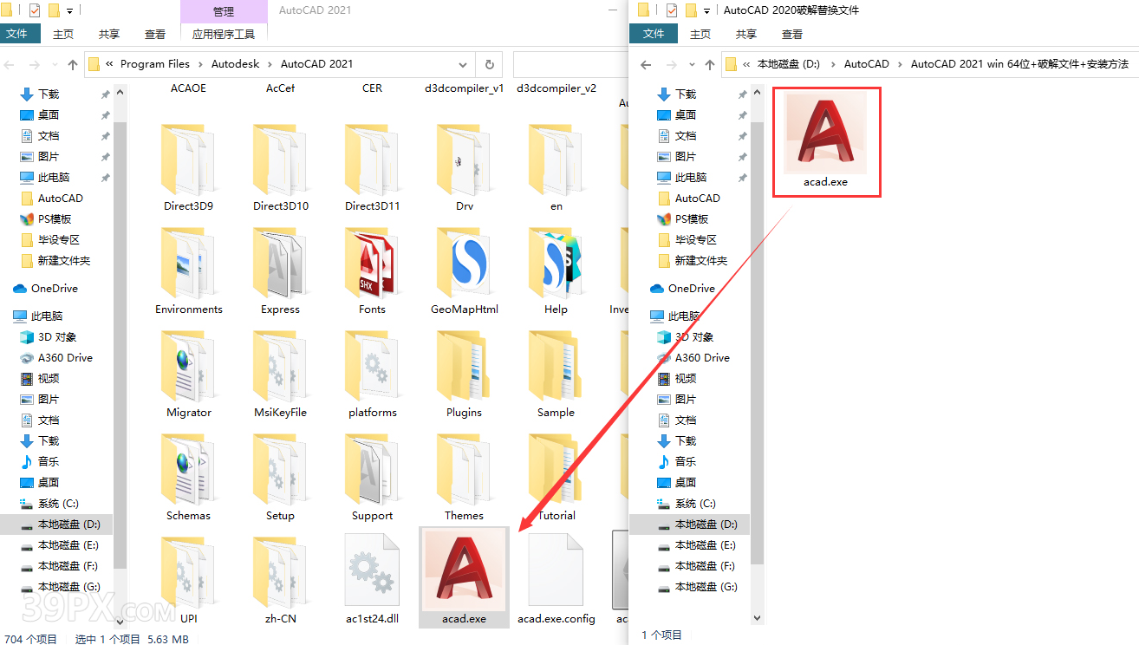Click the Up arrow in left window
1139x645 pixels.
coord(73,64)
